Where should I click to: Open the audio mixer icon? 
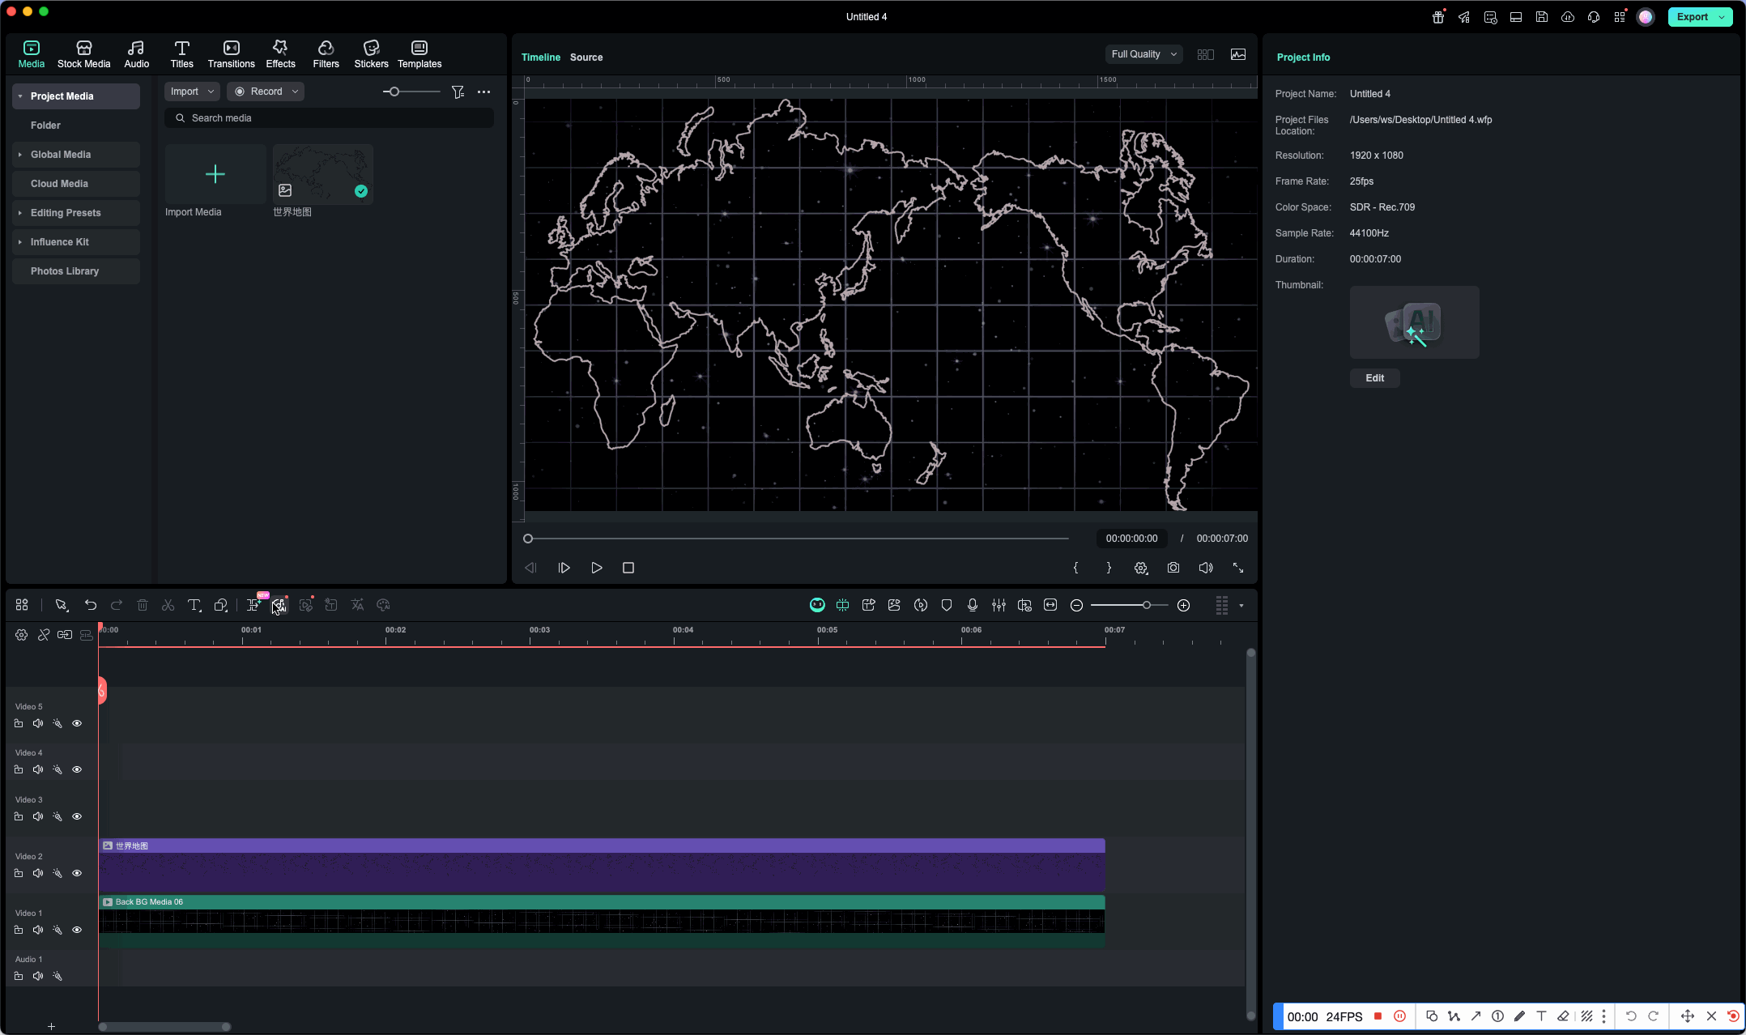point(999,605)
